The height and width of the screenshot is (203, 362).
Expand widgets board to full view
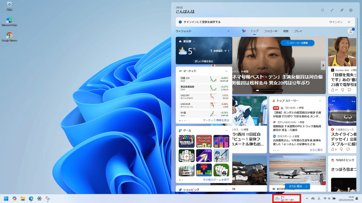pyautogui.click(x=332, y=10)
